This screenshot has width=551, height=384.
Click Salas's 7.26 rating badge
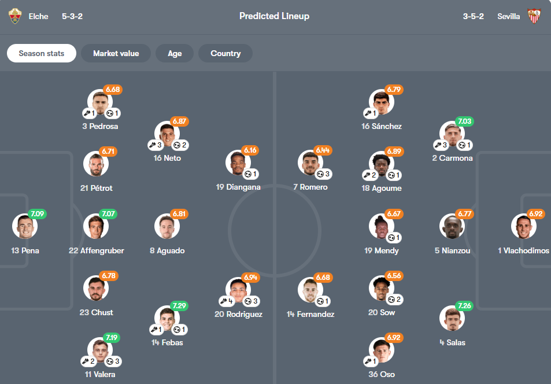pyautogui.click(x=464, y=305)
